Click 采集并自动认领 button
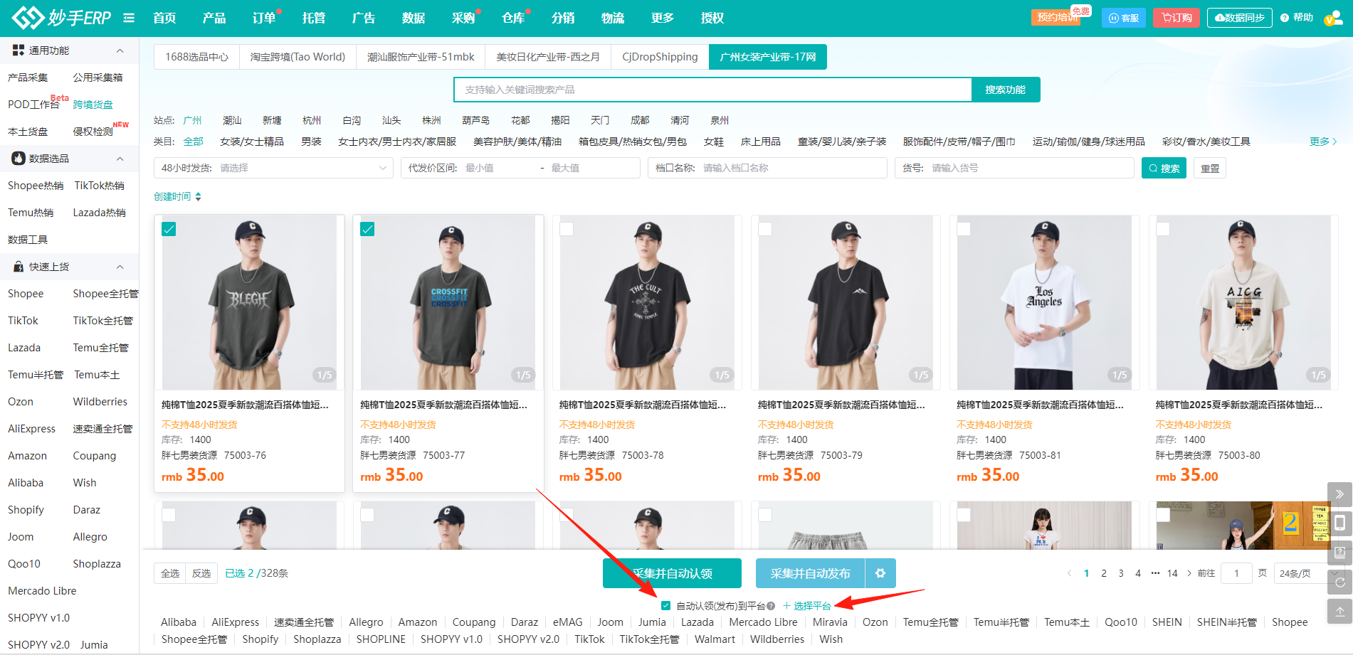 pyautogui.click(x=672, y=573)
